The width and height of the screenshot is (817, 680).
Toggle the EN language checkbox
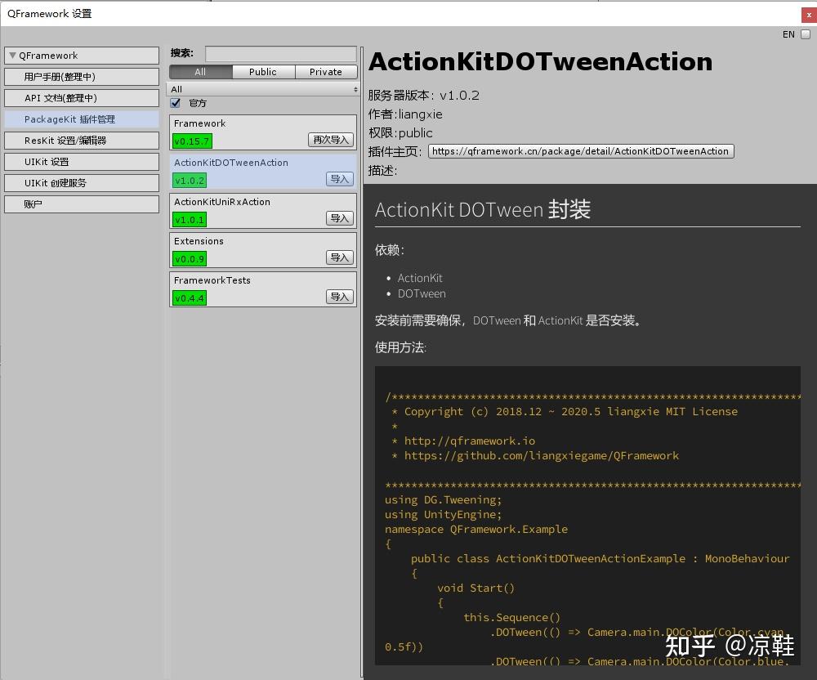point(806,34)
